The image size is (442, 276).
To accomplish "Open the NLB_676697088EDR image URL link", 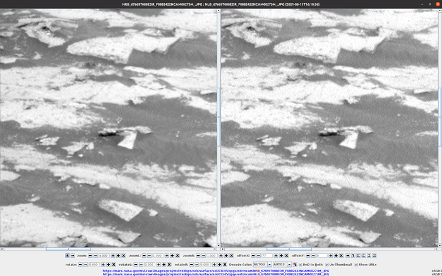I will [x=216, y=274].
